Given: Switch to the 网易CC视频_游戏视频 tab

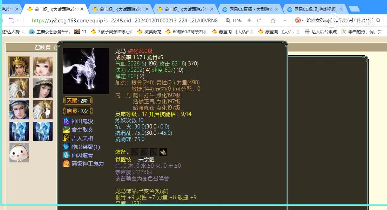Looking at the screenshot, I should tap(315, 9).
